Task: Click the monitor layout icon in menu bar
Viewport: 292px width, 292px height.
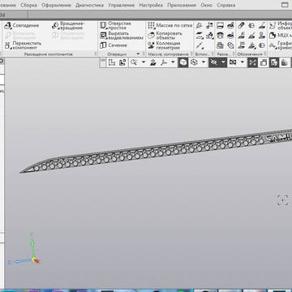Action: coord(285,5)
